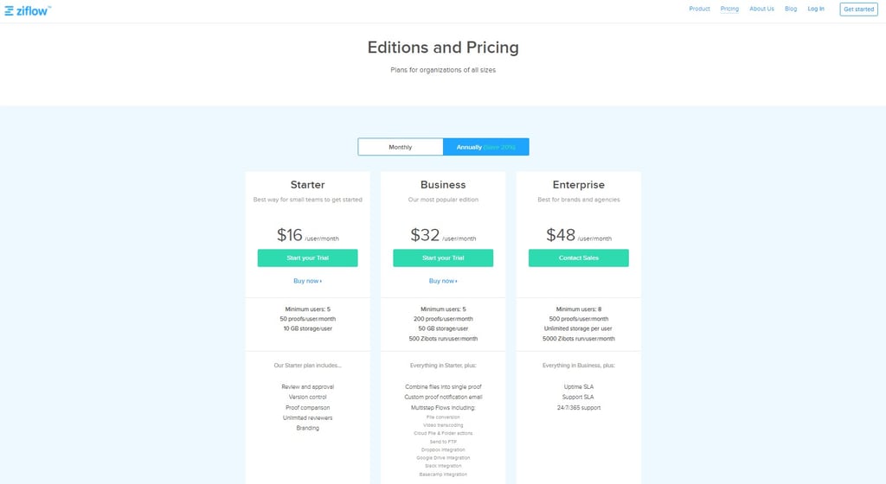Switch billing to Monthly
The width and height of the screenshot is (886, 484).
click(x=401, y=147)
